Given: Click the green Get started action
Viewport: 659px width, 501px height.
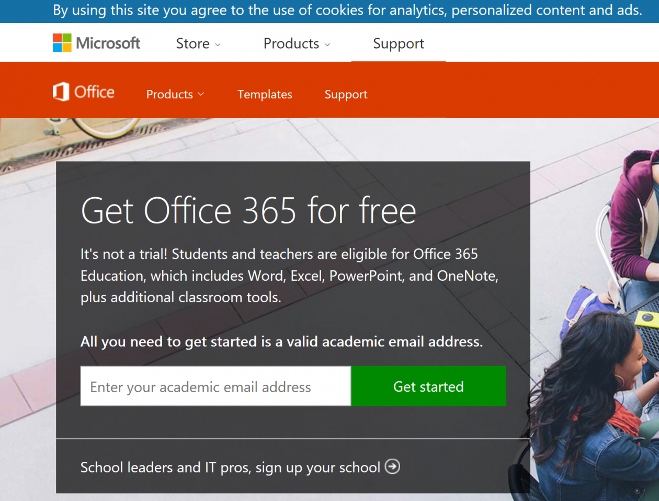Looking at the screenshot, I should click(428, 386).
